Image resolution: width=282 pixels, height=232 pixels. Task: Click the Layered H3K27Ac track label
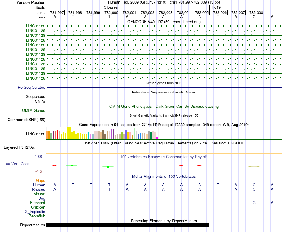coord(19,147)
